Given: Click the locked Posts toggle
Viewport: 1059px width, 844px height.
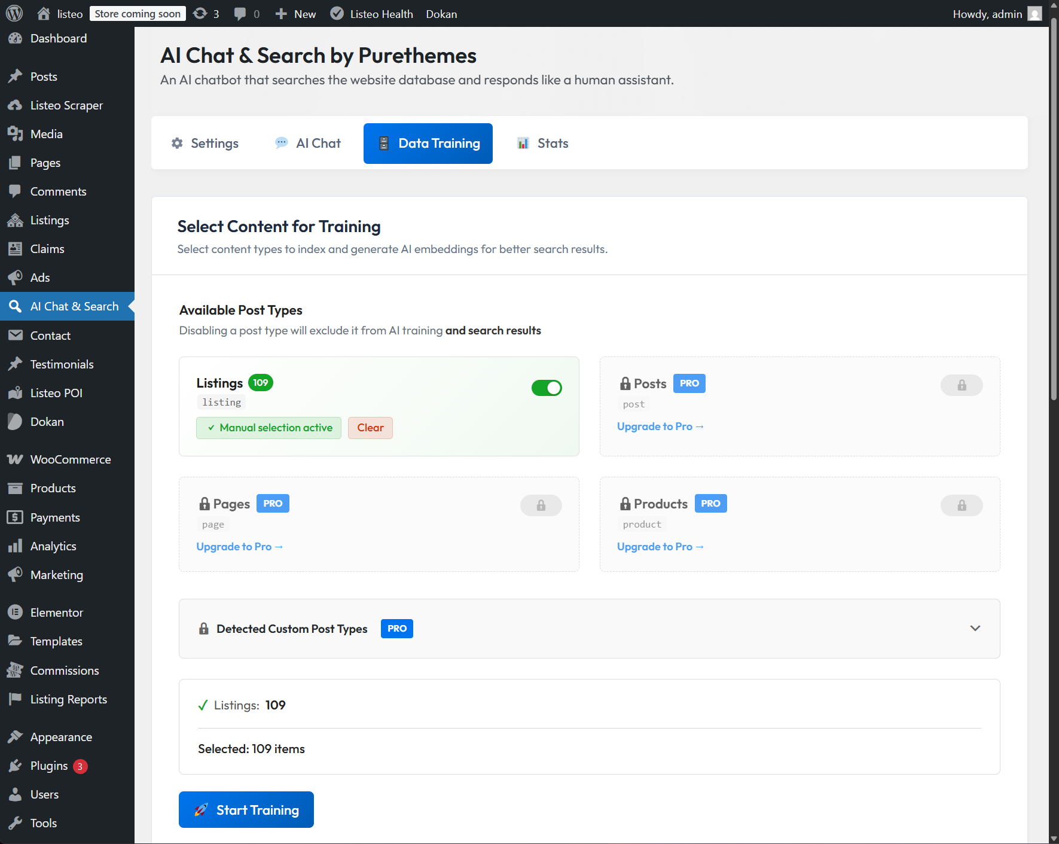Looking at the screenshot, I should point(961,385).
